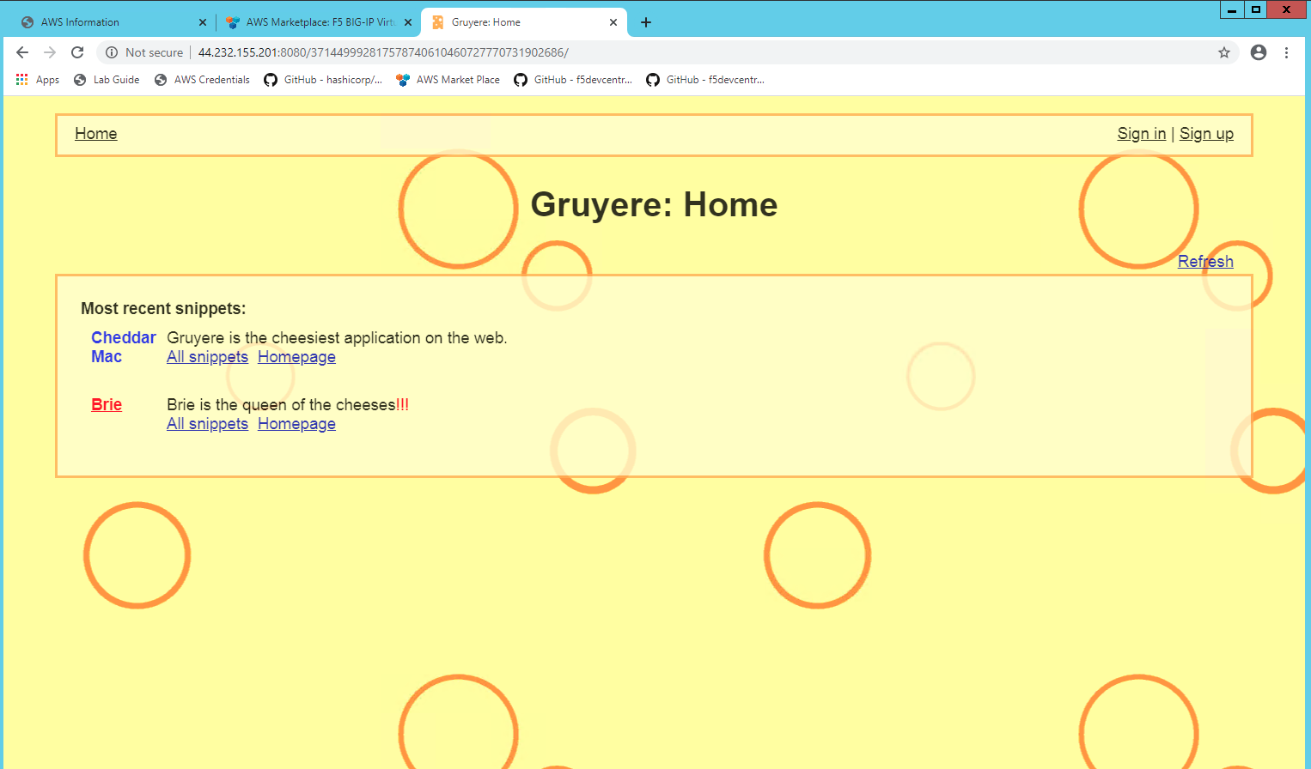Viewport: 1311px width, 769px height.
Task: Go back with the browser back arrow
Action: [22, 52]
